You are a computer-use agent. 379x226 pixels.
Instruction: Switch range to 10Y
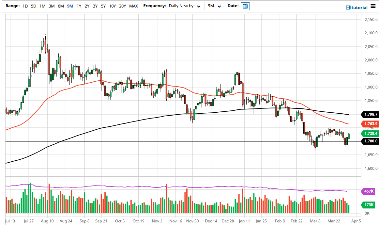coord(113,6)
